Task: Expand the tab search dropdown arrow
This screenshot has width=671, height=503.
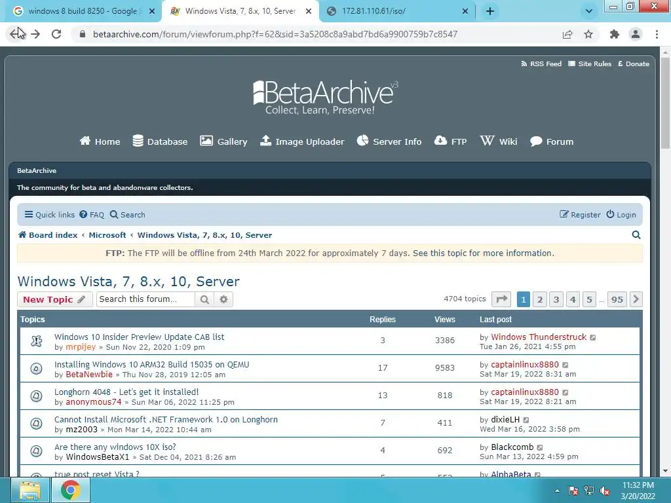Action: (589, 11)
